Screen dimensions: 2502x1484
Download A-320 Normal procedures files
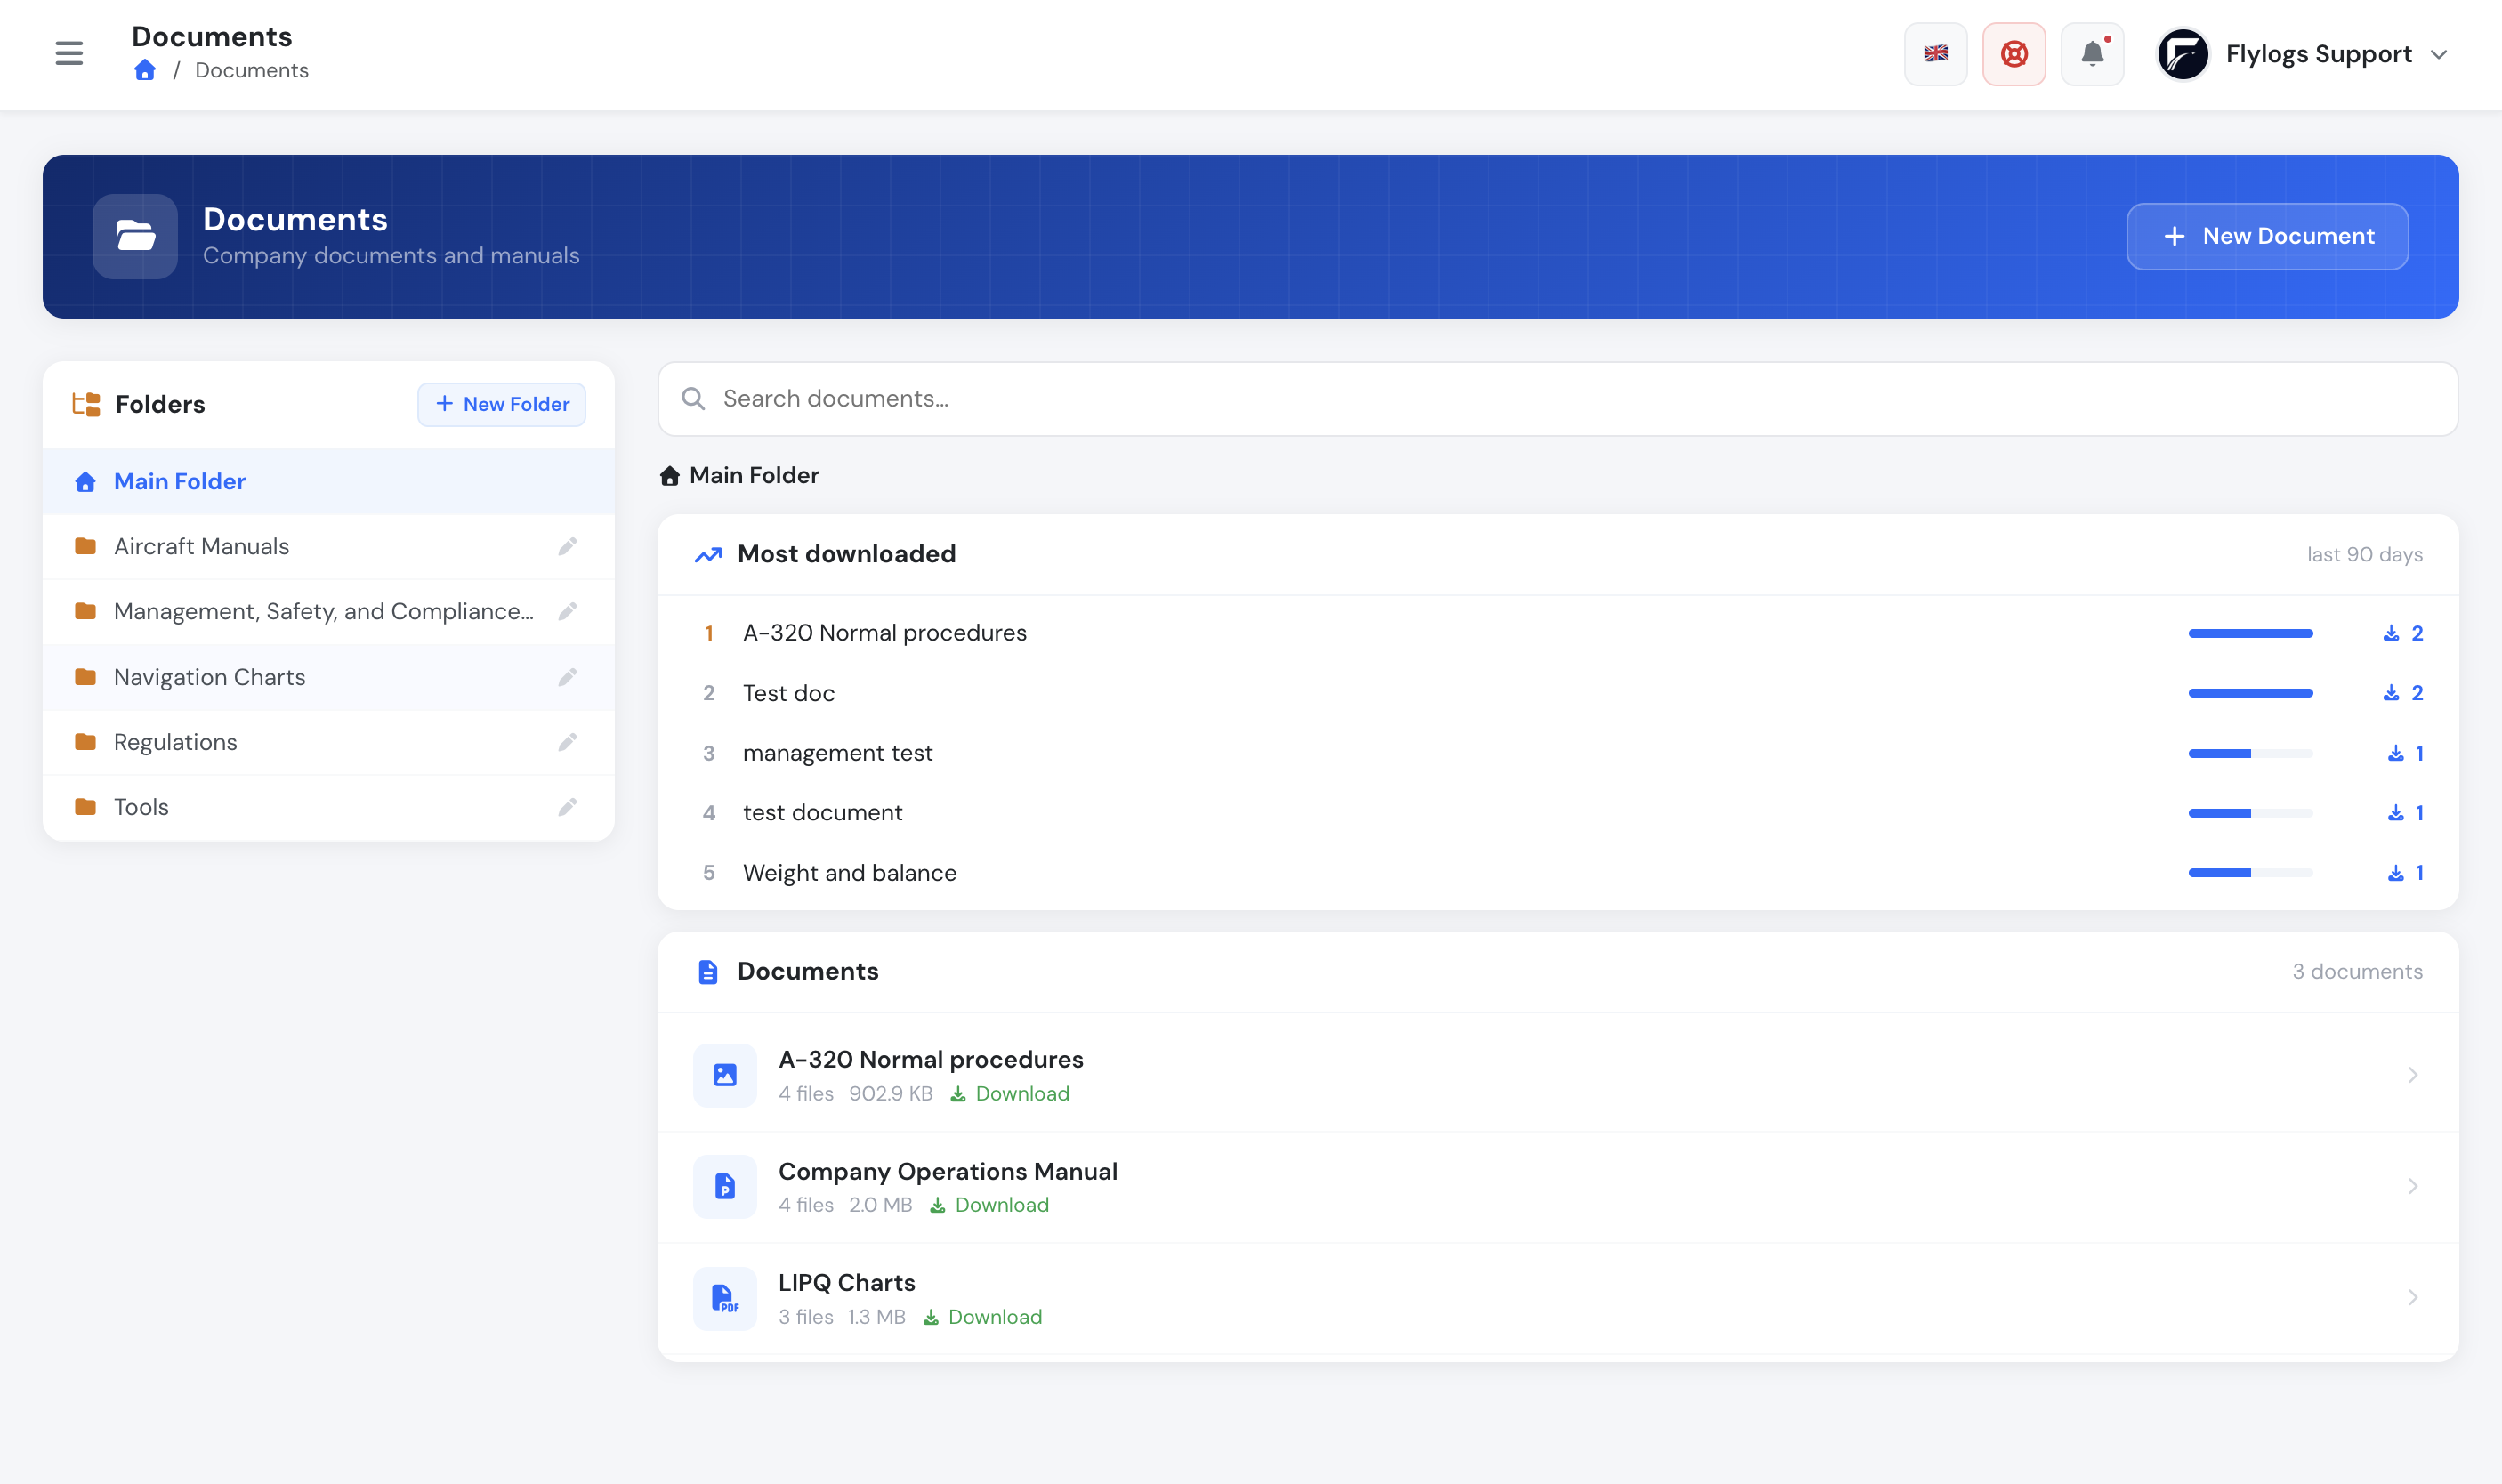point(1010,1094)
